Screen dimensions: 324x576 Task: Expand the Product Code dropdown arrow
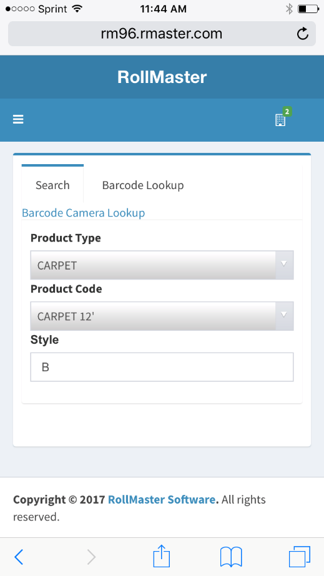pos(284,316)
